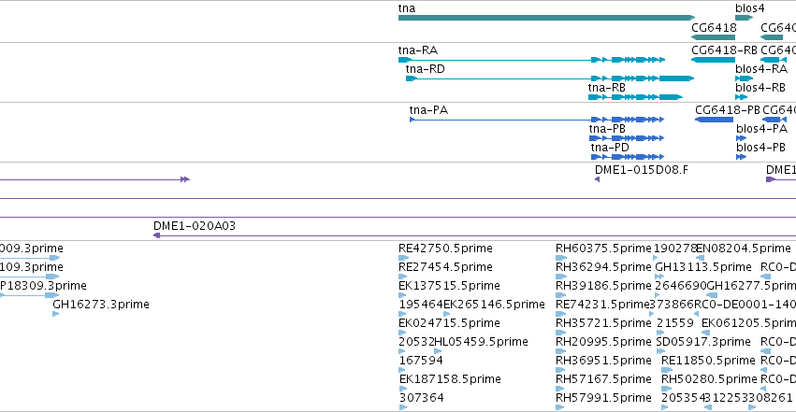Select the blos4-RA transcript arrow
Screen dimensions: 796x412
click(745, 78)
